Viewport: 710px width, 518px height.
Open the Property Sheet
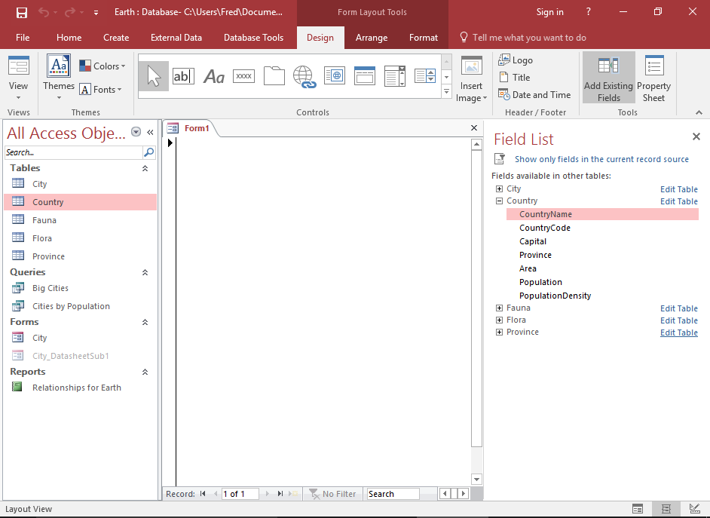pyautogui.click(x=653, y=76)
